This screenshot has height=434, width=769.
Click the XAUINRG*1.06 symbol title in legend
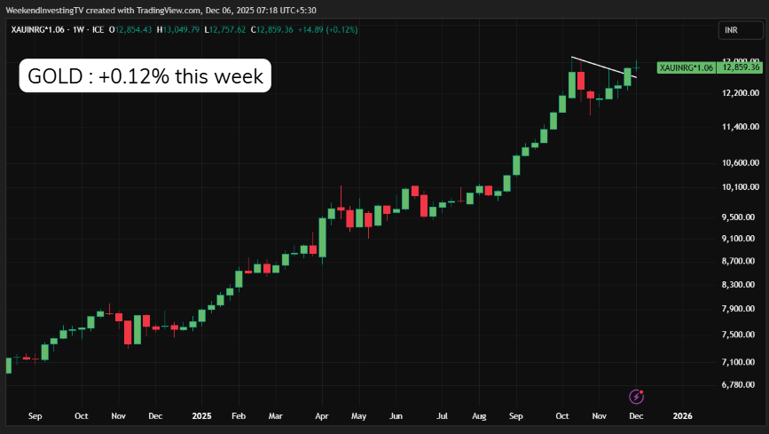tap(38, 29)
